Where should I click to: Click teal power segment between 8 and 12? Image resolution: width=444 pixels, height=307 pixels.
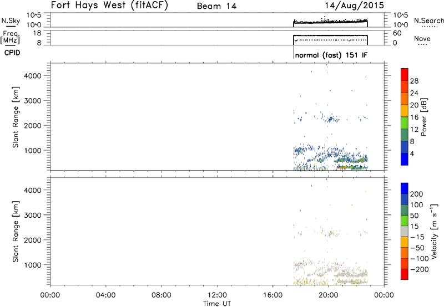click(405, 135)
